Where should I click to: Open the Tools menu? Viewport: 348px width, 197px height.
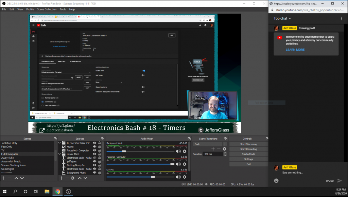(x=63, y=9)
